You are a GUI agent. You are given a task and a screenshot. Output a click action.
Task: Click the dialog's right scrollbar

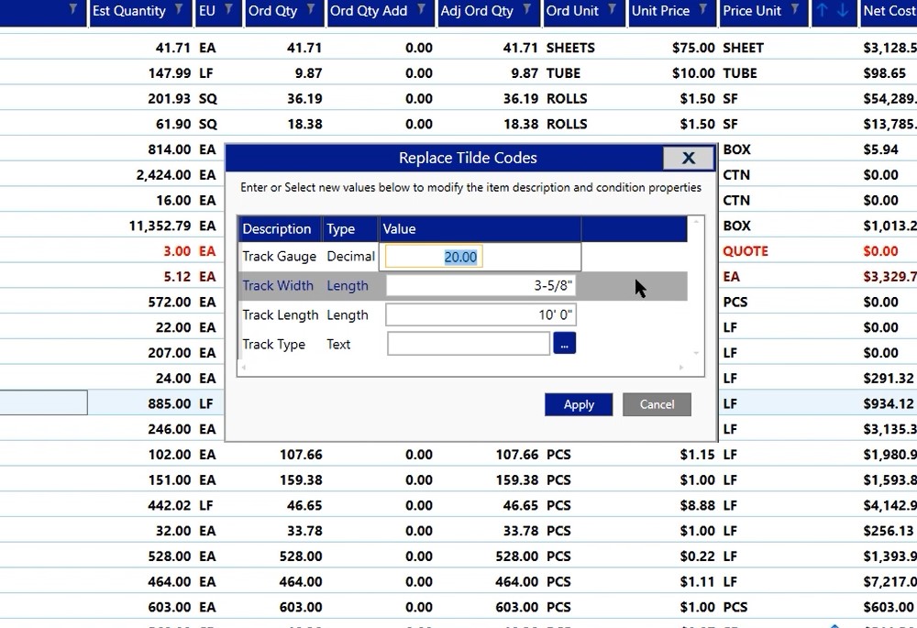[695, 284]
